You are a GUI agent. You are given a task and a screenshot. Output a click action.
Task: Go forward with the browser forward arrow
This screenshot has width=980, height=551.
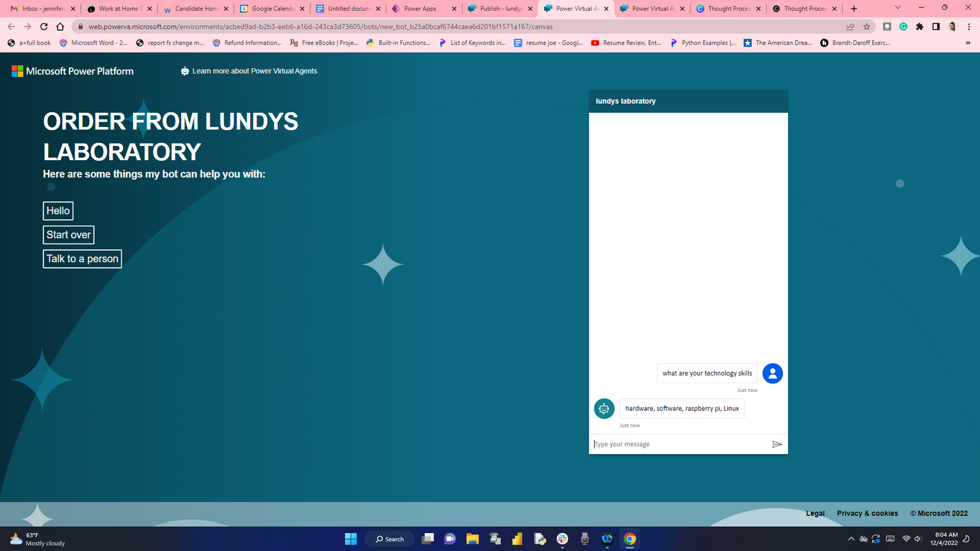click(x=27, y=27)
